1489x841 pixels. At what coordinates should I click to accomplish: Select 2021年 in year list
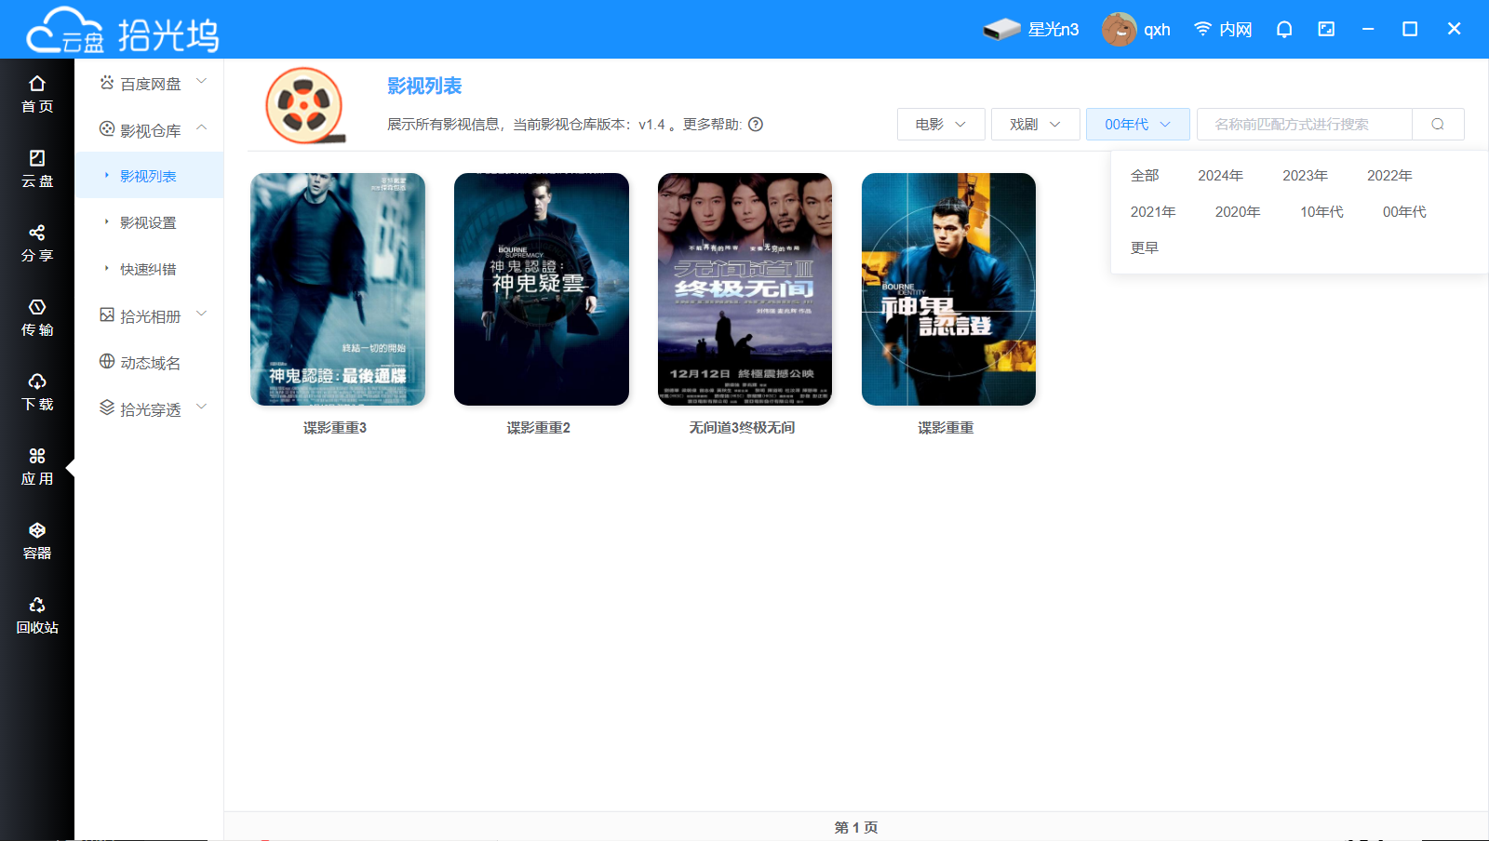tap(1153, 212)
